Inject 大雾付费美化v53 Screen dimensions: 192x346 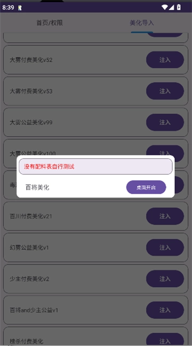(x=165, y=91)
